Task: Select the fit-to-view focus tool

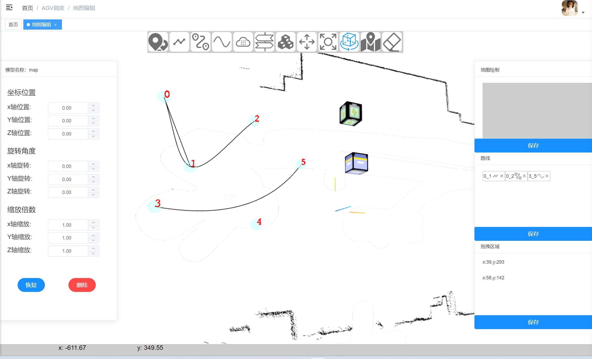Action: click(328, 42)
